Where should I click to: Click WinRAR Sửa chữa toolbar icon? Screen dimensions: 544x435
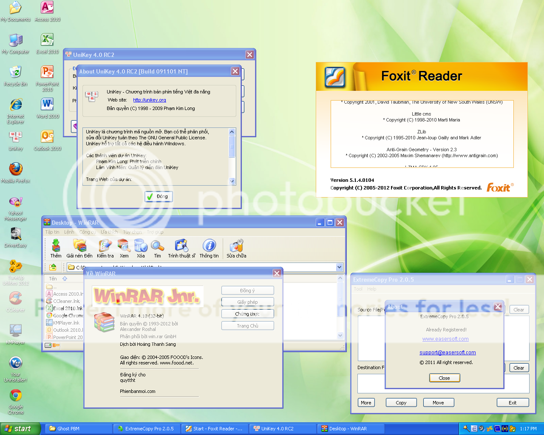[x=236, y=249]
